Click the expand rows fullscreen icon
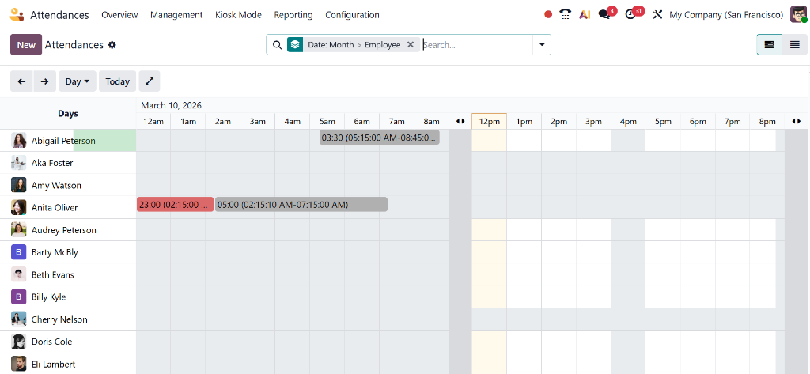810x374 pixels. (x=150, y=81)
